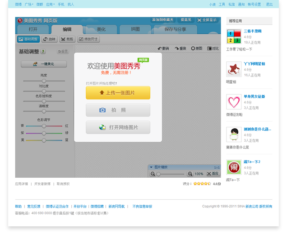Image resolution: width=287 pixels, height=234 pixels.
Task: Switch to 保存与分享 tab
Action: [x=176, y=29]
